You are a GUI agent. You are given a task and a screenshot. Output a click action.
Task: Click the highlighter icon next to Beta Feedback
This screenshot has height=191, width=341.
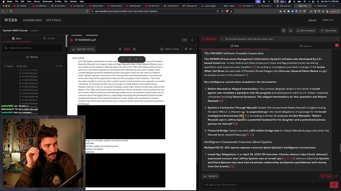tap(291, 31)
